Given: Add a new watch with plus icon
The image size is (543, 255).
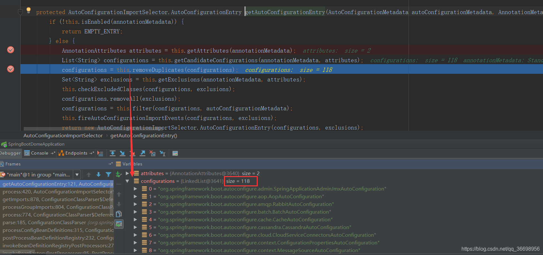Looking at the screenshot, I should point(118,174).
